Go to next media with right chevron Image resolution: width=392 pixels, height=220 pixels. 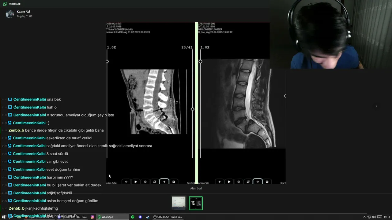click(x=376, y=106)
